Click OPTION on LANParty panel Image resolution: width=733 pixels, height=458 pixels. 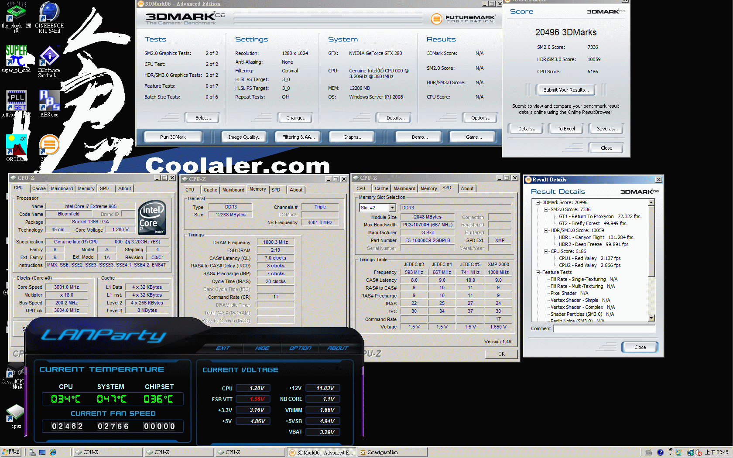click(x=300, y=348)
